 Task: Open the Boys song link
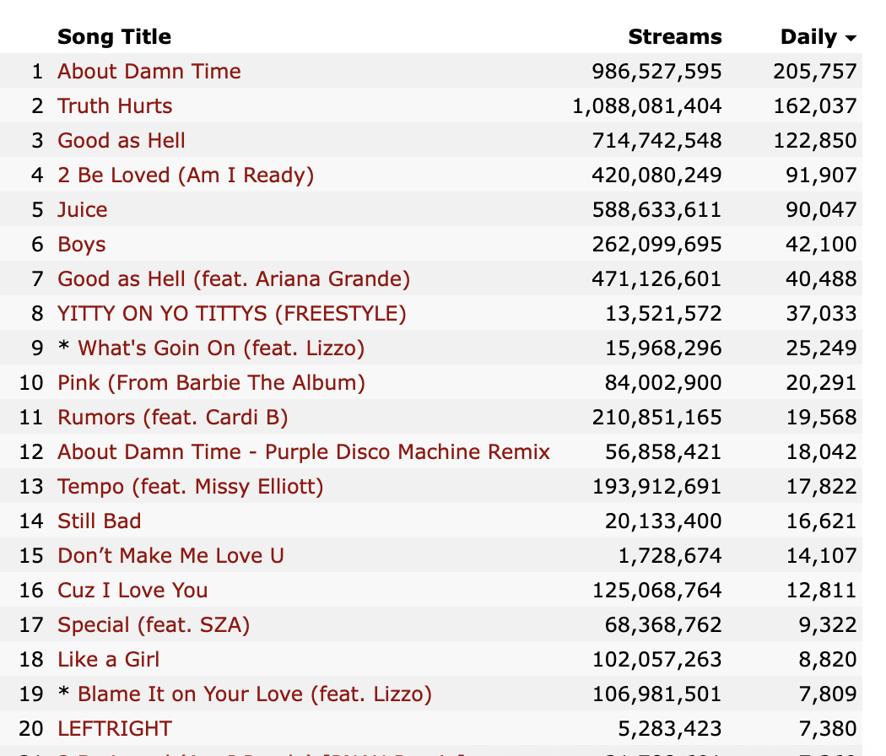click(x=81, y=244)
